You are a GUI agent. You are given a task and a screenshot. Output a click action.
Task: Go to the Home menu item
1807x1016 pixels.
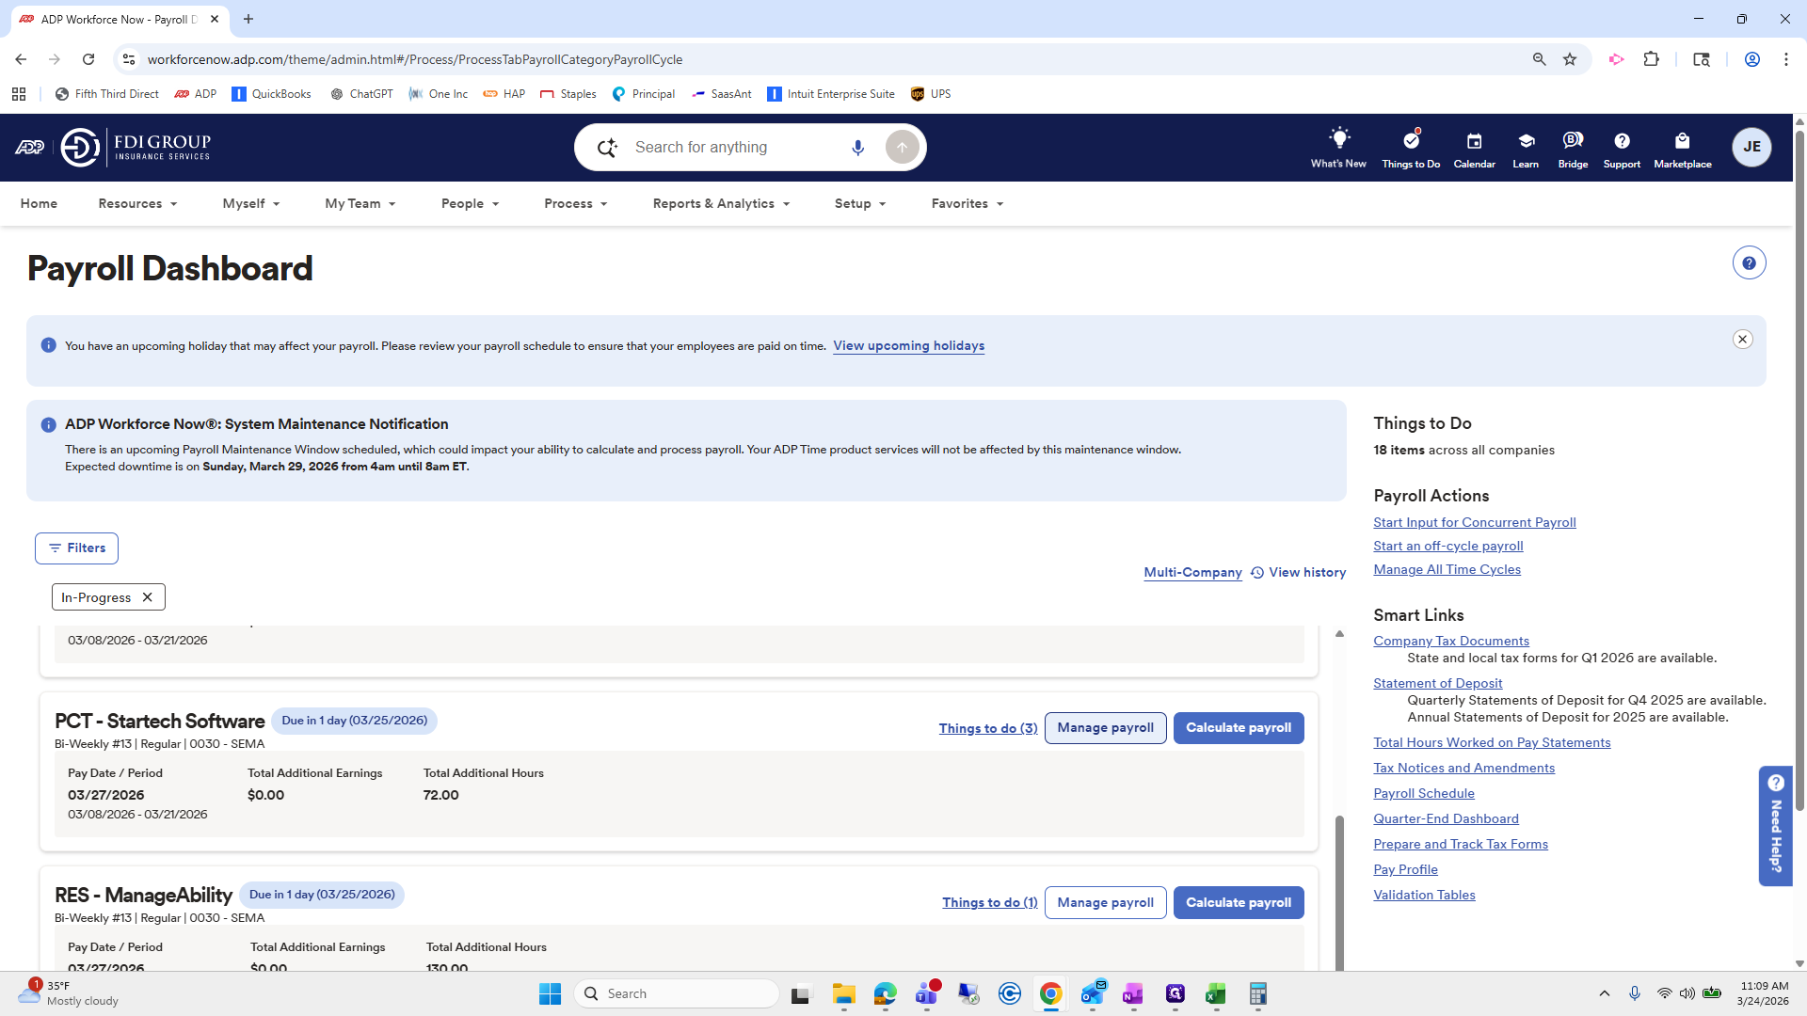coord(39,204)
